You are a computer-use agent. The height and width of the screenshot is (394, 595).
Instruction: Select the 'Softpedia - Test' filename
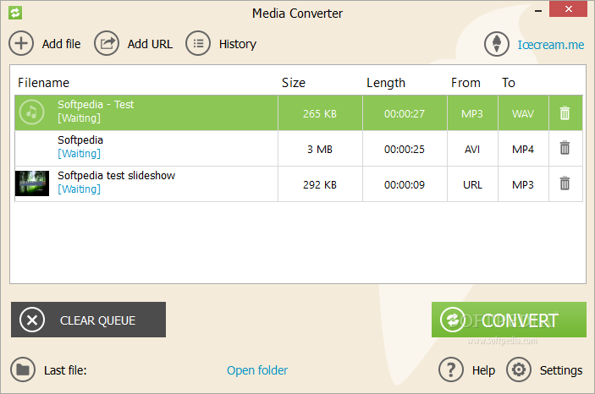(96, 104)
